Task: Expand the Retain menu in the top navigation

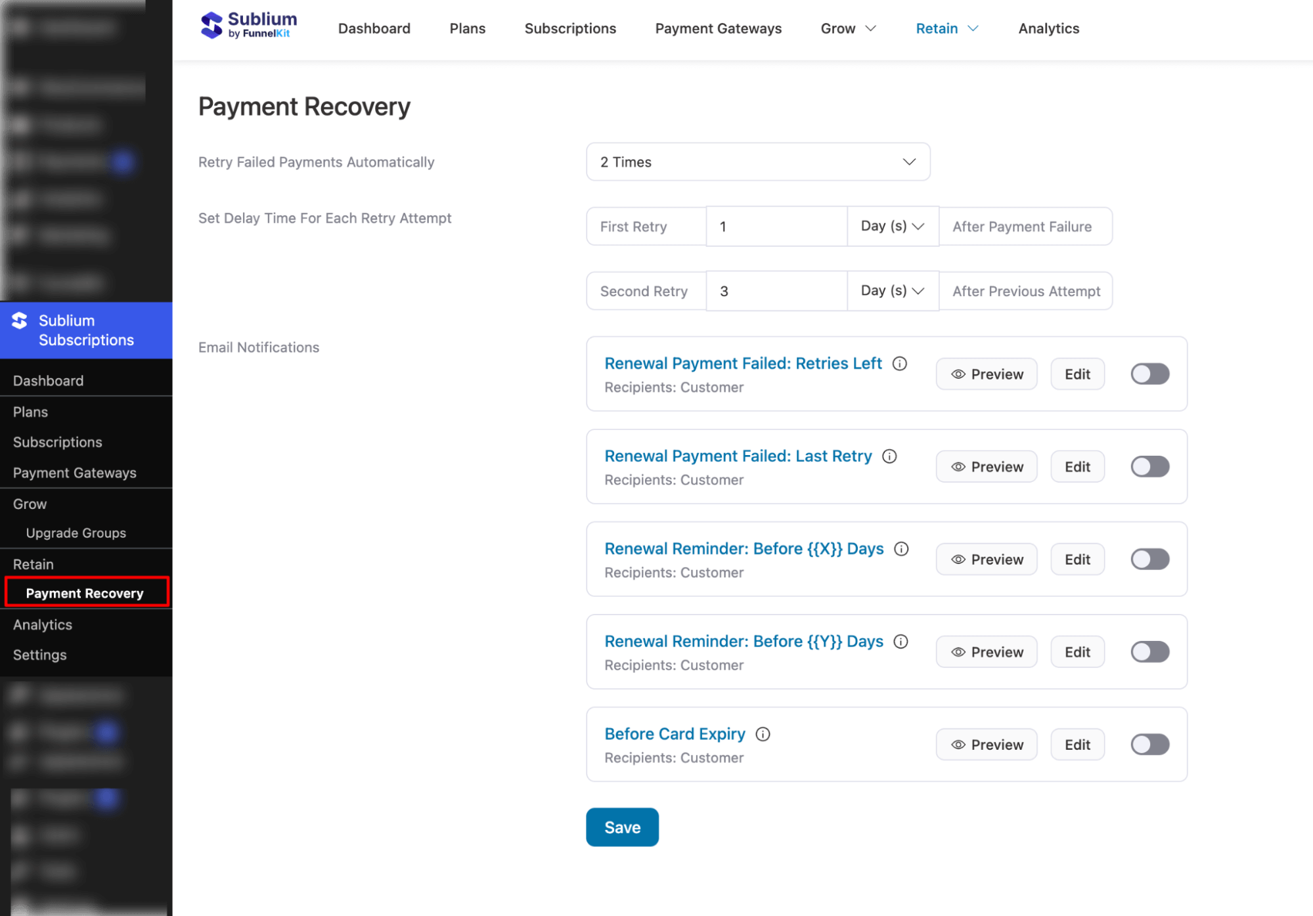Action: pos(946,28)
